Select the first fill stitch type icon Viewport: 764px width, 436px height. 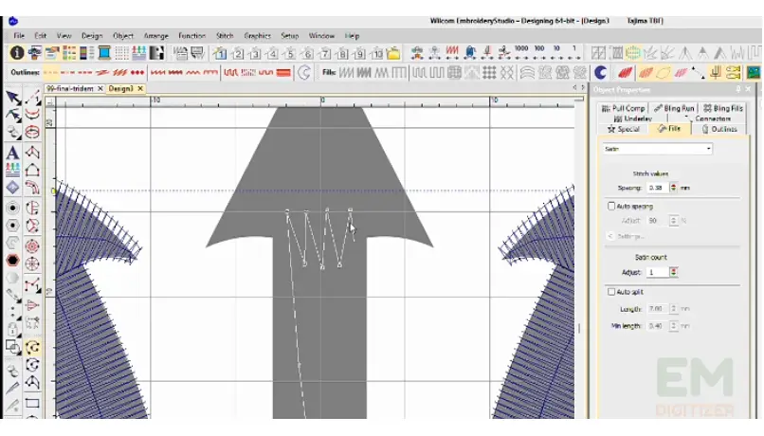[x=346, y=73]
